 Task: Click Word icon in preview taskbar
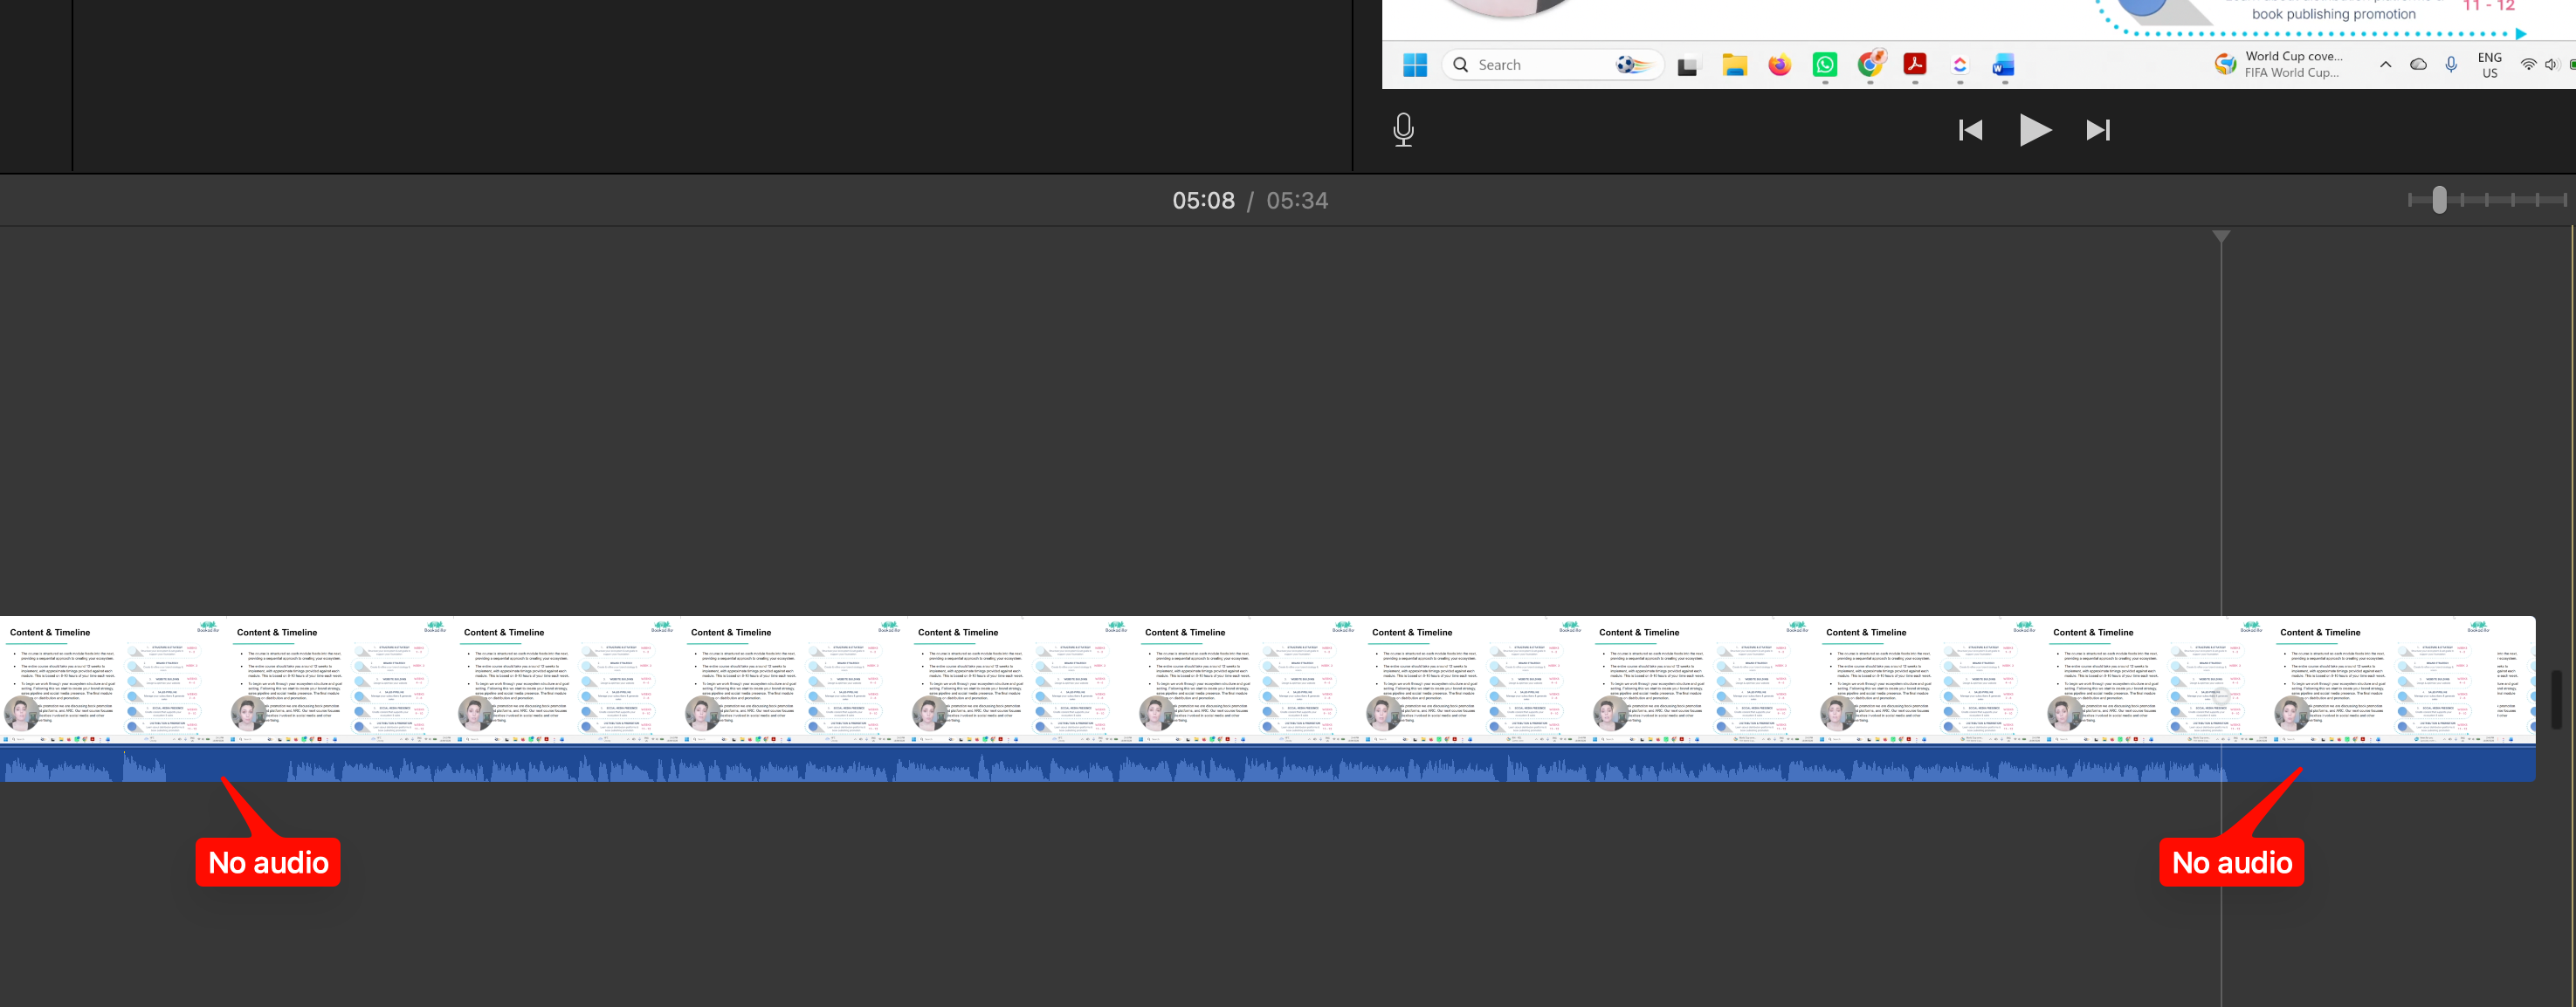pyautogui.click(x=2003, y=65)
